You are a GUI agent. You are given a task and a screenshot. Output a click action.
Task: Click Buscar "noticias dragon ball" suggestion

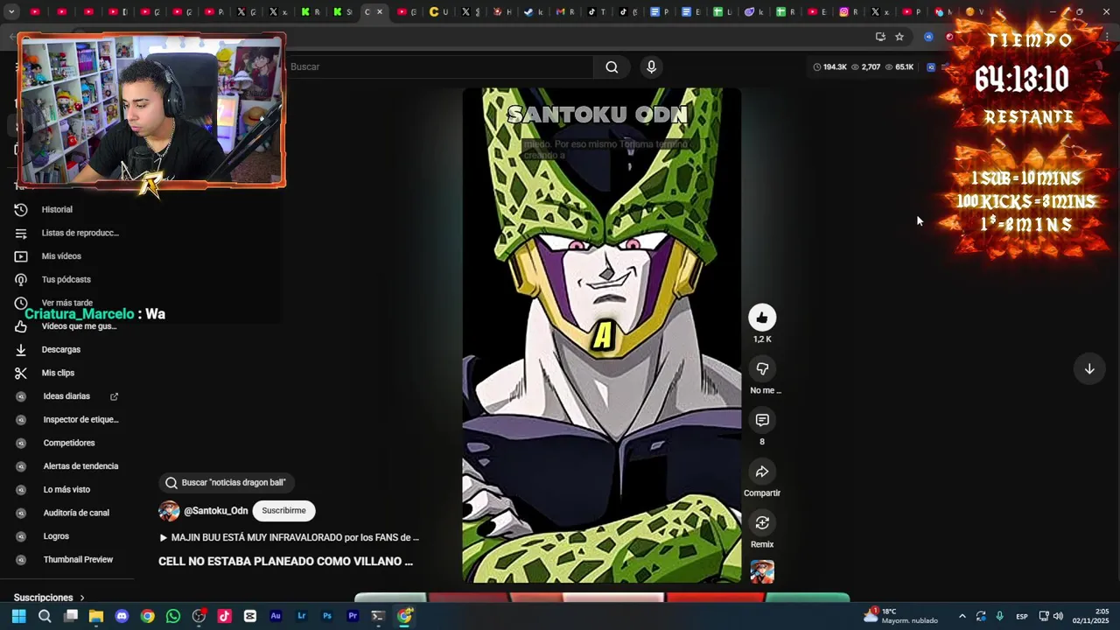[226, 482]
